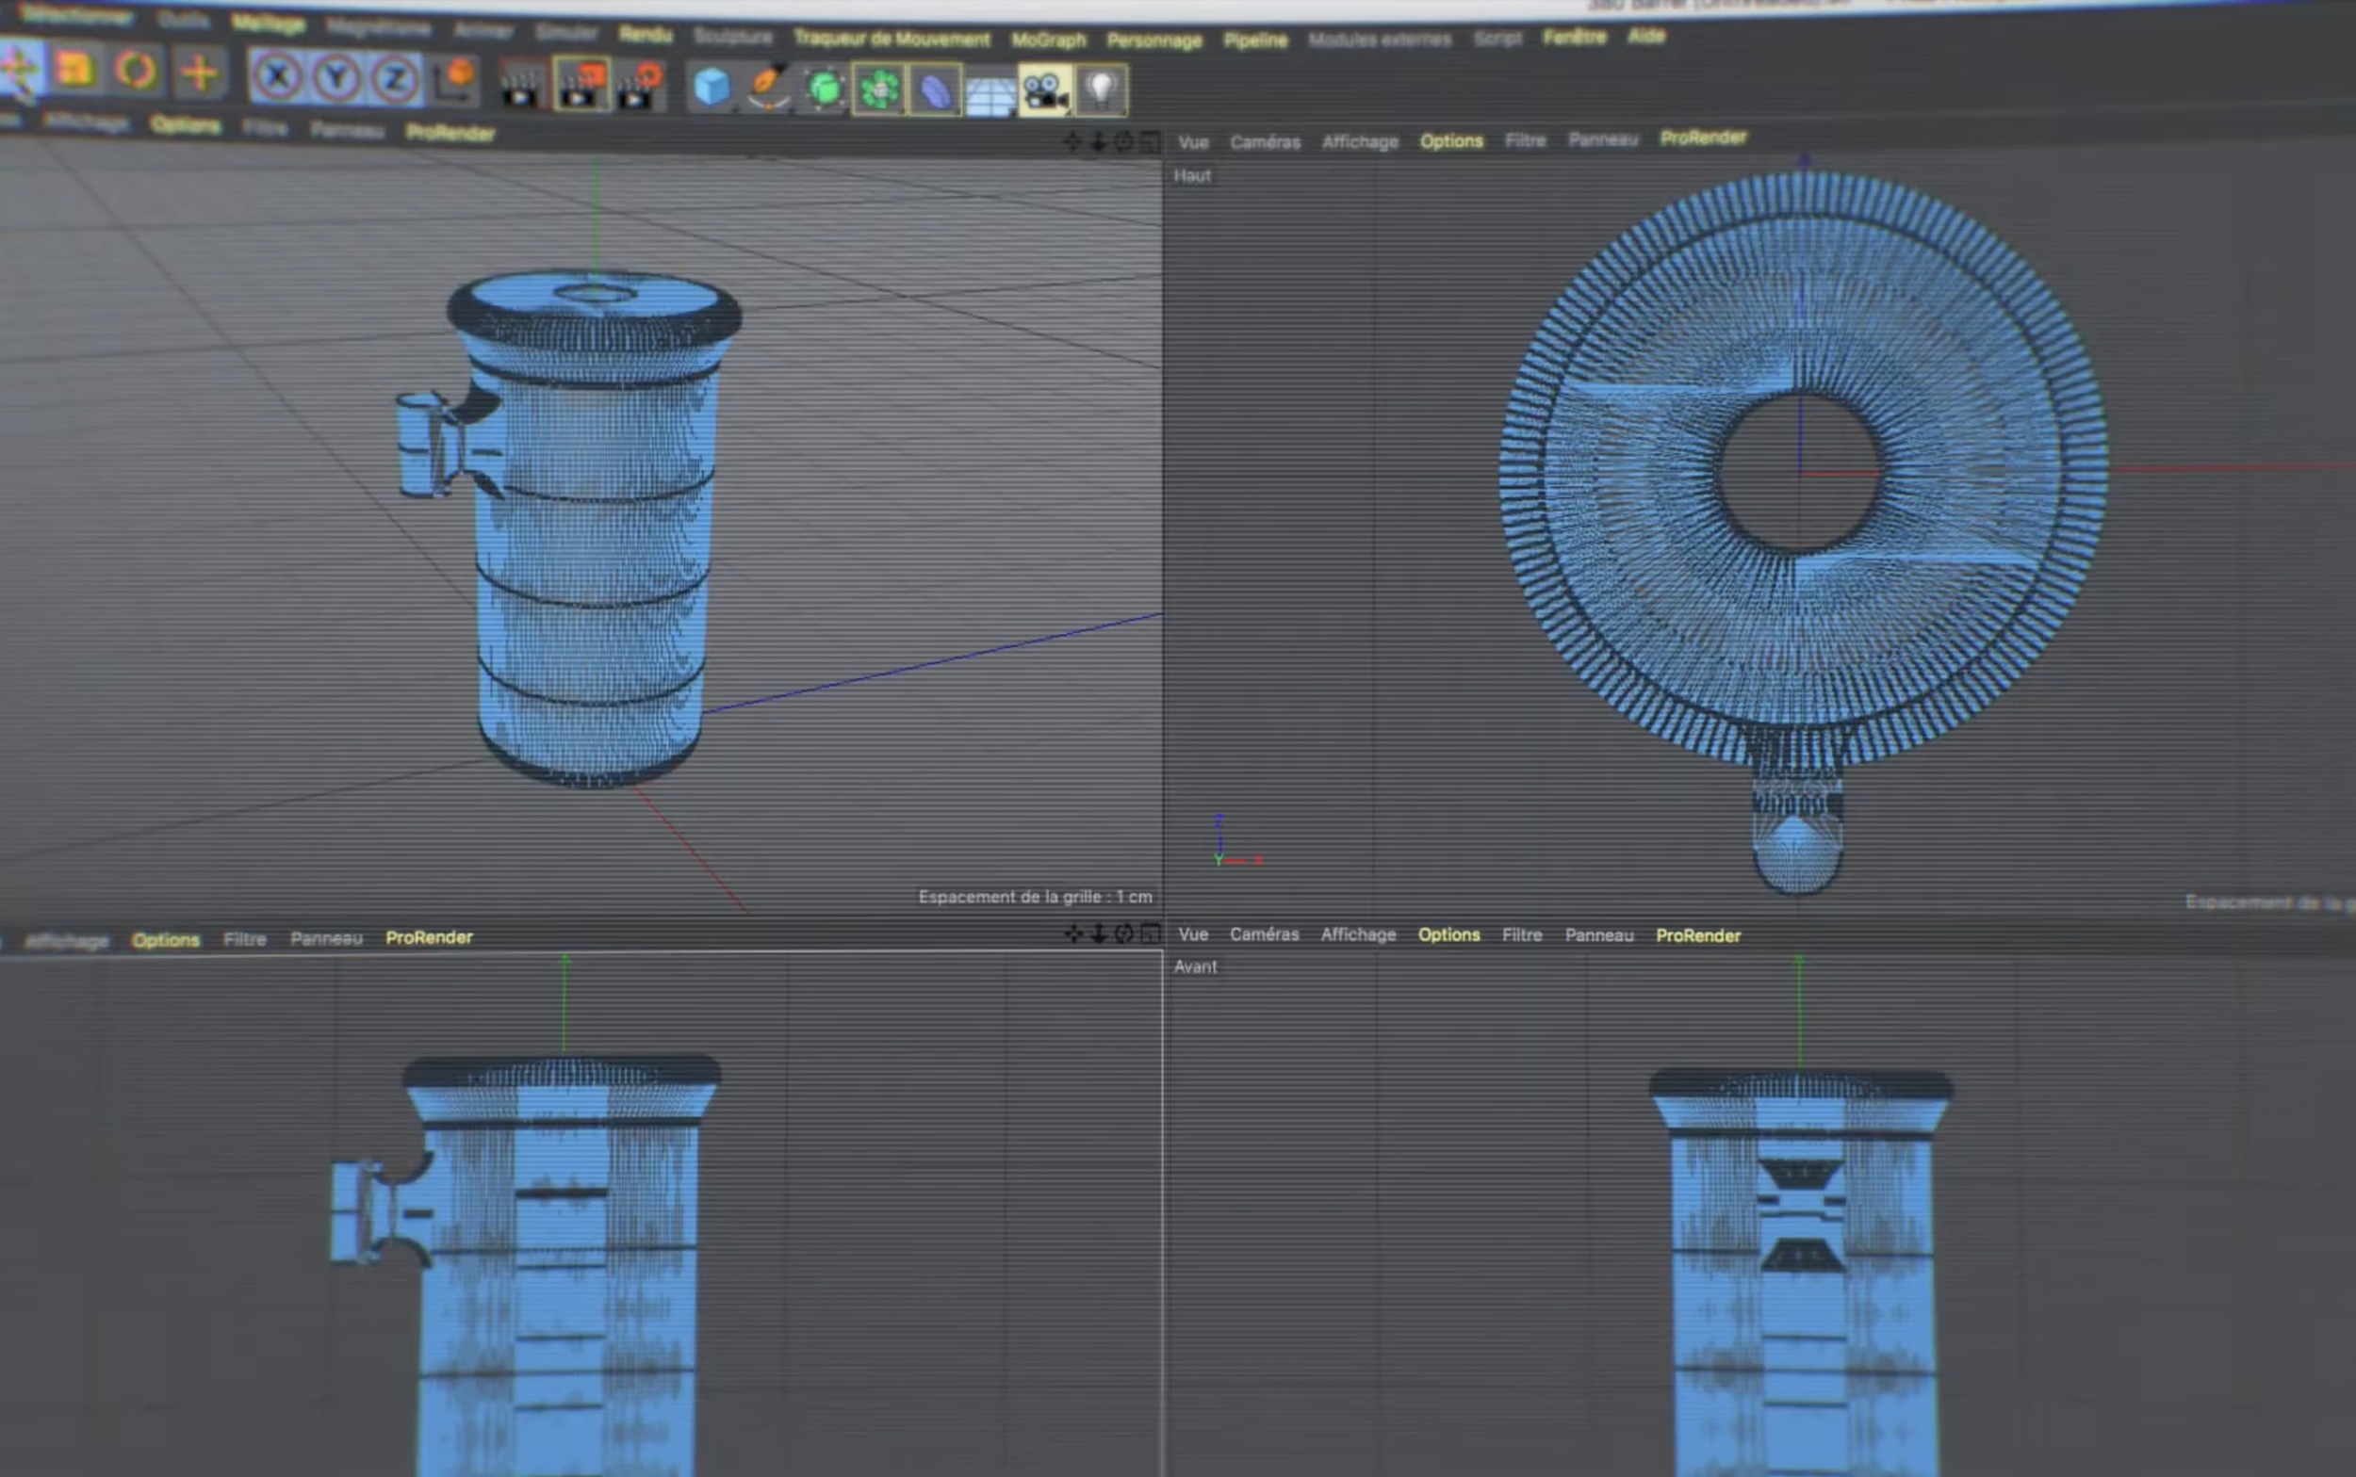Toggle the X axis lock
The image size is (2356, 1477).
click(x=280, y=75)
